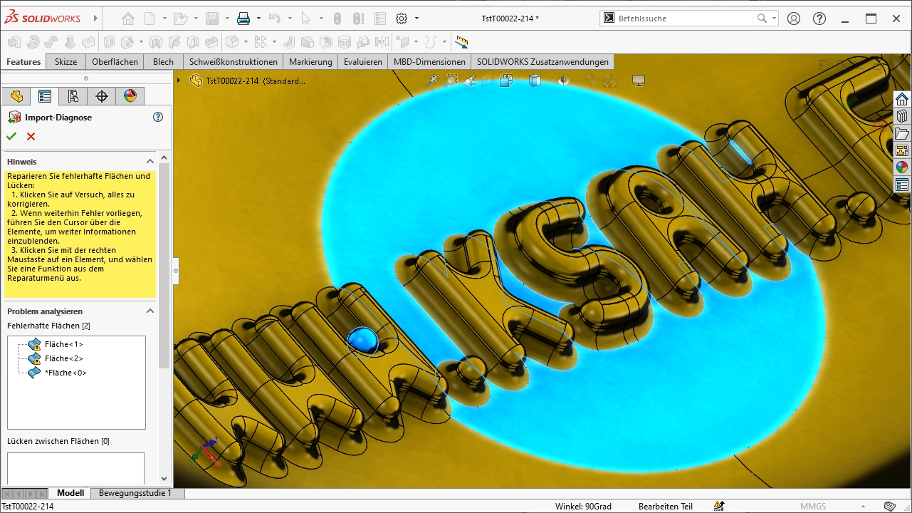Click Zoom to Fit in view toolbar
The image size is (912, 513).
pyautogui.click(x=431, y=81)
